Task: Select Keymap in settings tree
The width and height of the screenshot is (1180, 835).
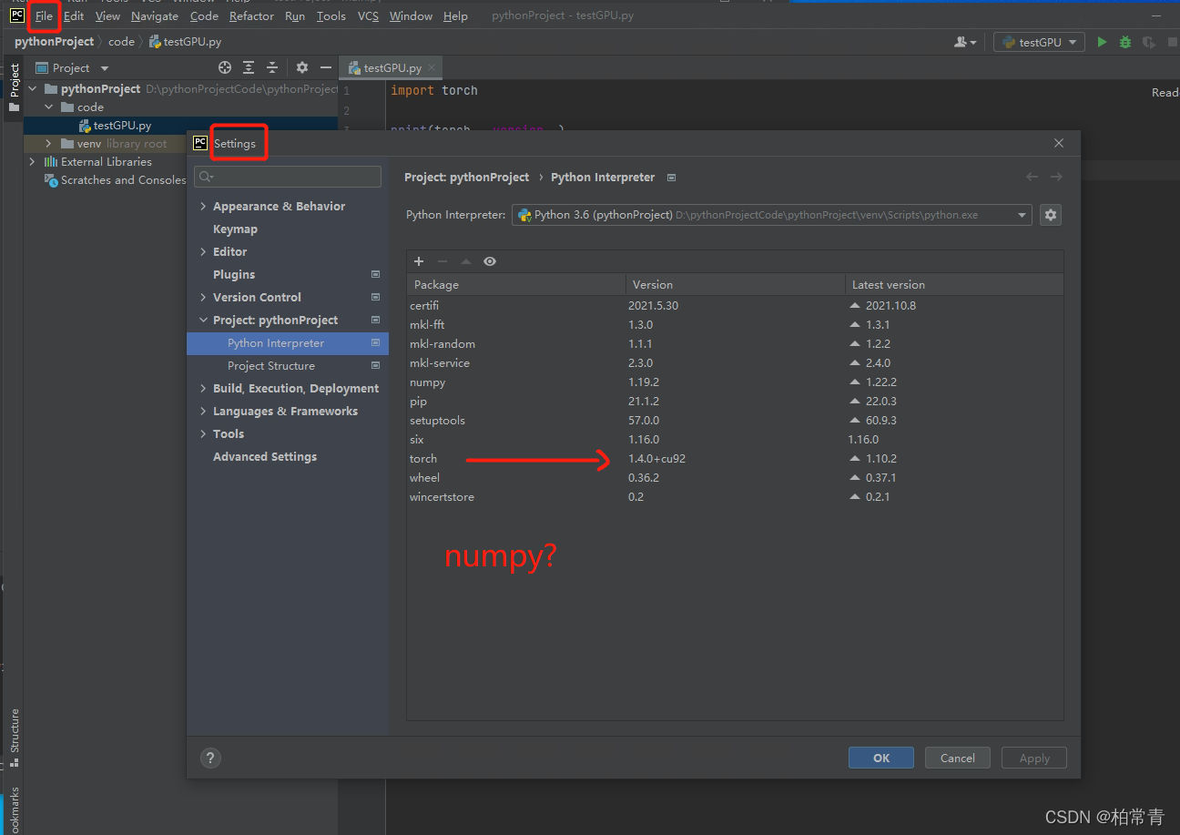Action: pyautogui.click(x=235, y=229)
